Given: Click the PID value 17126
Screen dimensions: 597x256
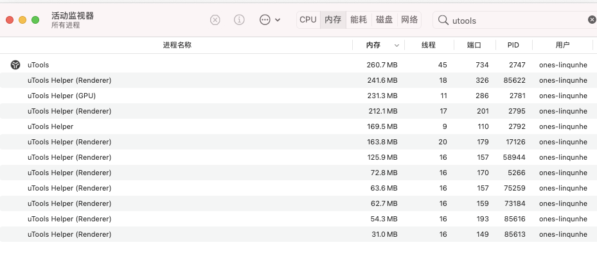Looking at the screenshot, I should pos(515,142).
